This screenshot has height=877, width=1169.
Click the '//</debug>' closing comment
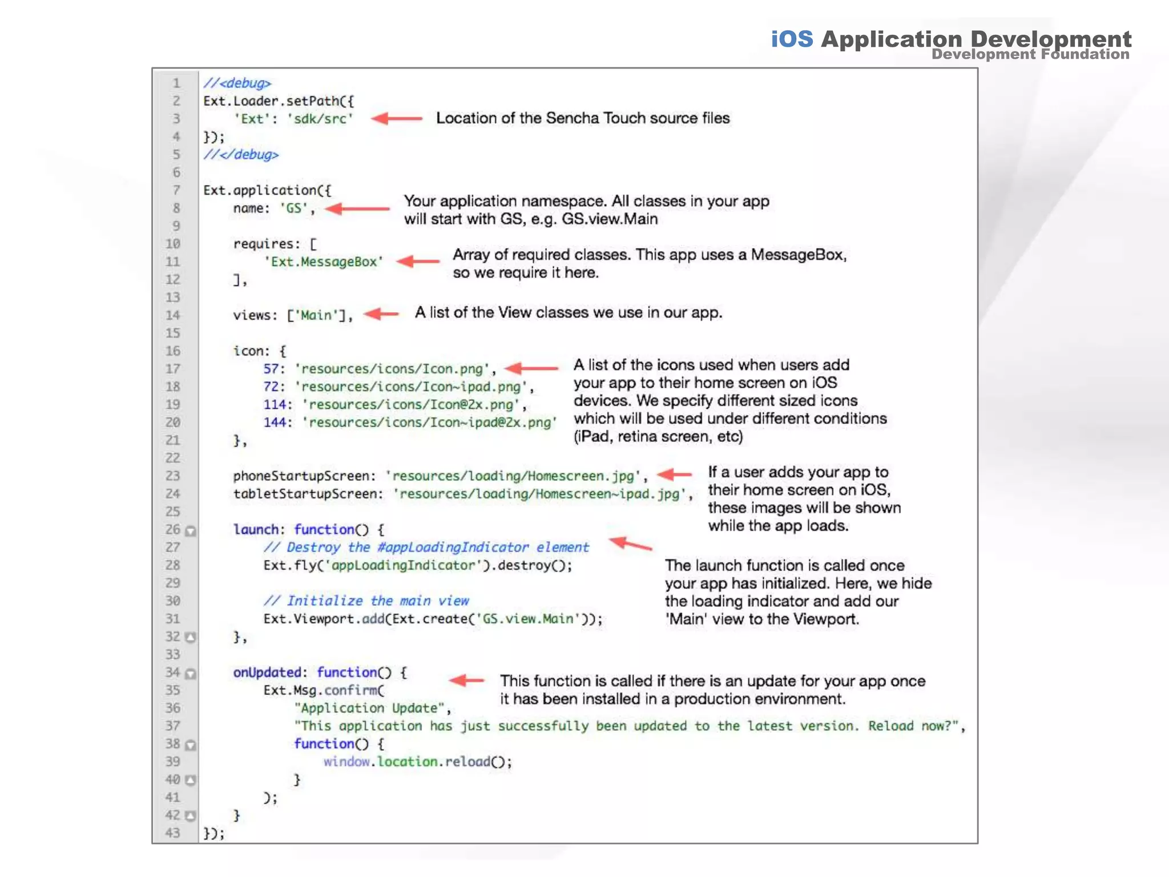pyautogui.click(x=241, y=155)
